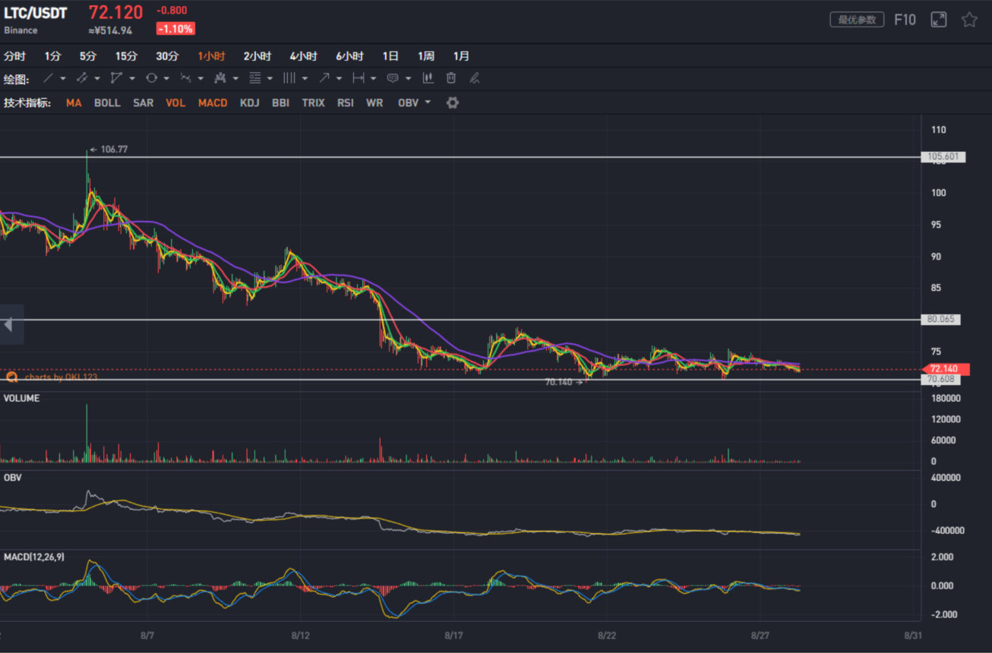Screen dimensions: 992x653
Task: Toggle the BOLL indicator on
Action: click(107, 103)
